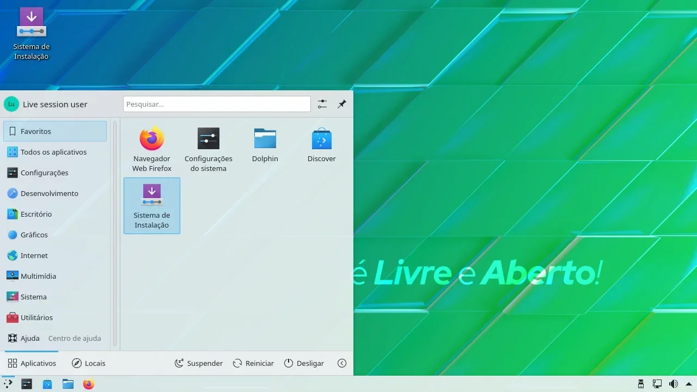Open the Internet category

(55, 255)
